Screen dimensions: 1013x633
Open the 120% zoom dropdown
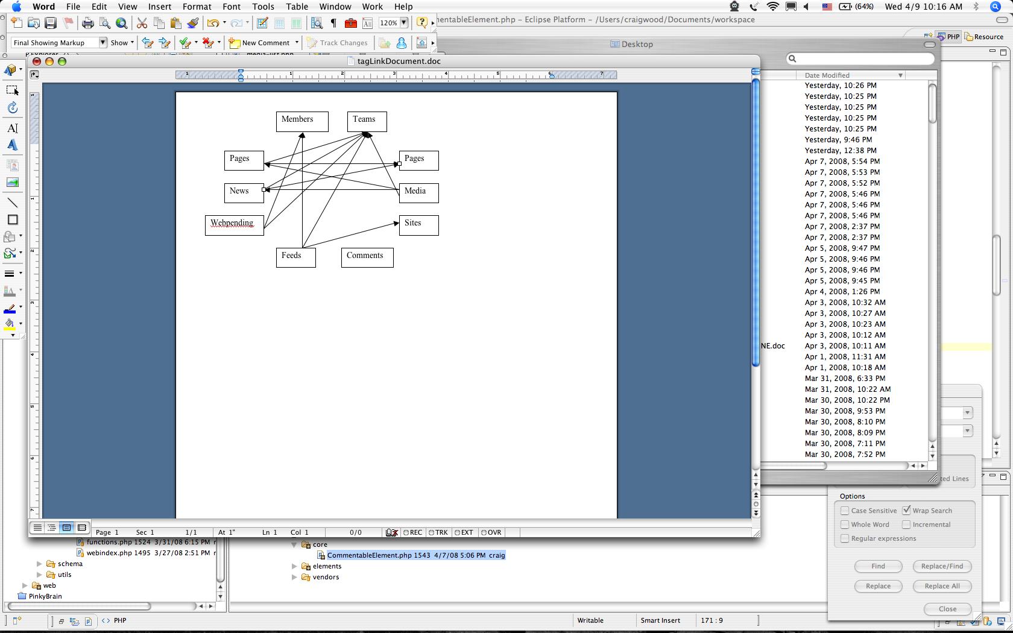[404, 23]
